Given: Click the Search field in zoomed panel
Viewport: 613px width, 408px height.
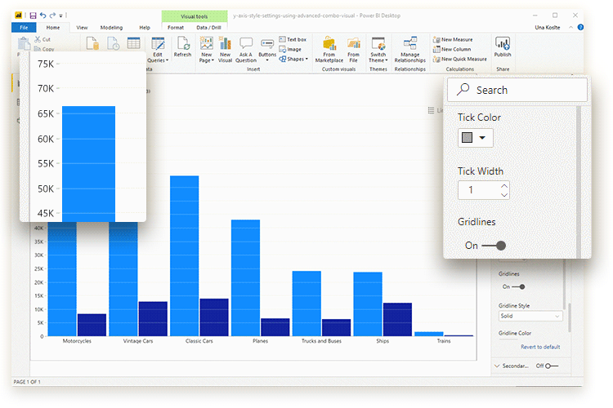Looking at the screenshot, I should coord(517,90).
